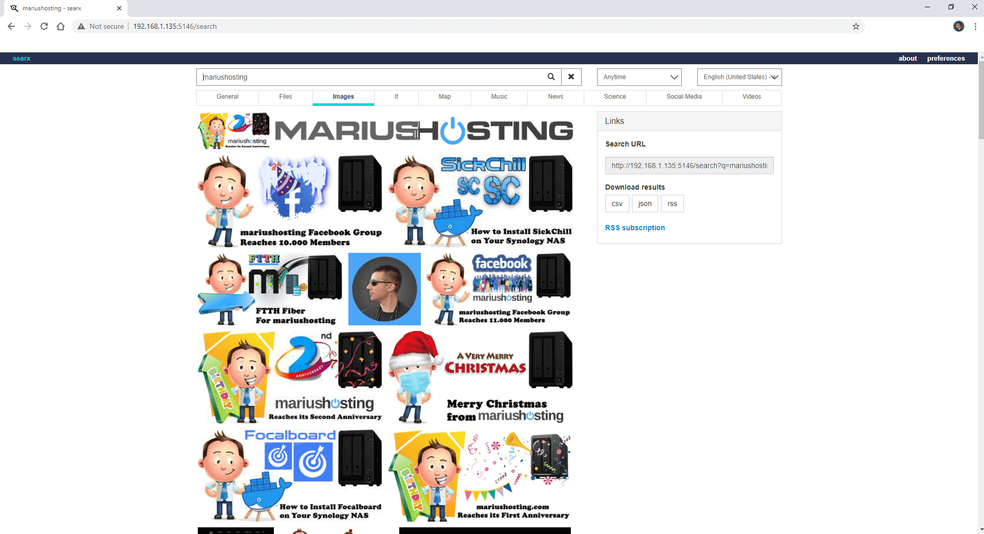Open the RSS subscription link

[x=635, y=228]
